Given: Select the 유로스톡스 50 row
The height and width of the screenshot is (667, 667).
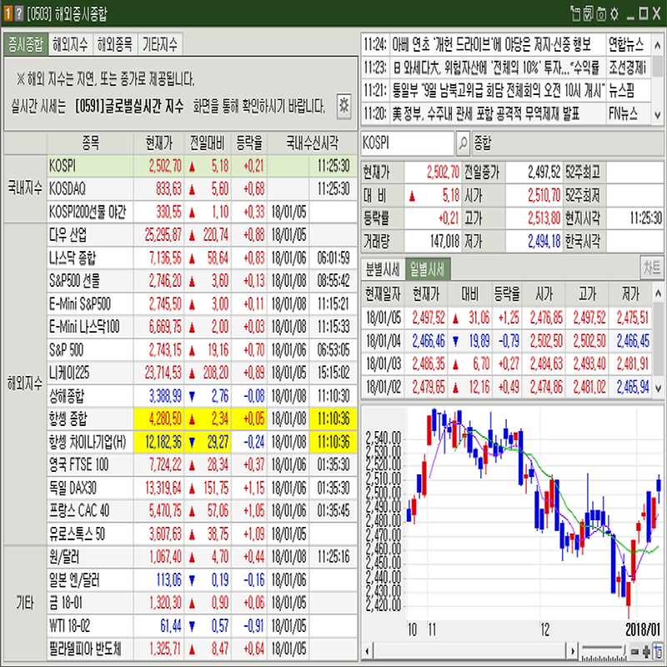Looking at the screenshot, I should 202,534.
